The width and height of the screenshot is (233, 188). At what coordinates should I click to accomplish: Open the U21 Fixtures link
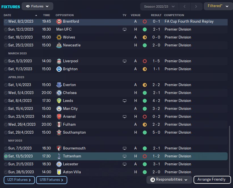coord(19,180)
